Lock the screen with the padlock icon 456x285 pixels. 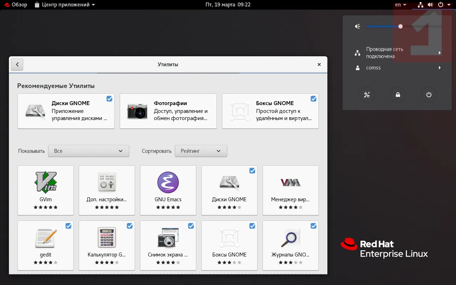398,95
